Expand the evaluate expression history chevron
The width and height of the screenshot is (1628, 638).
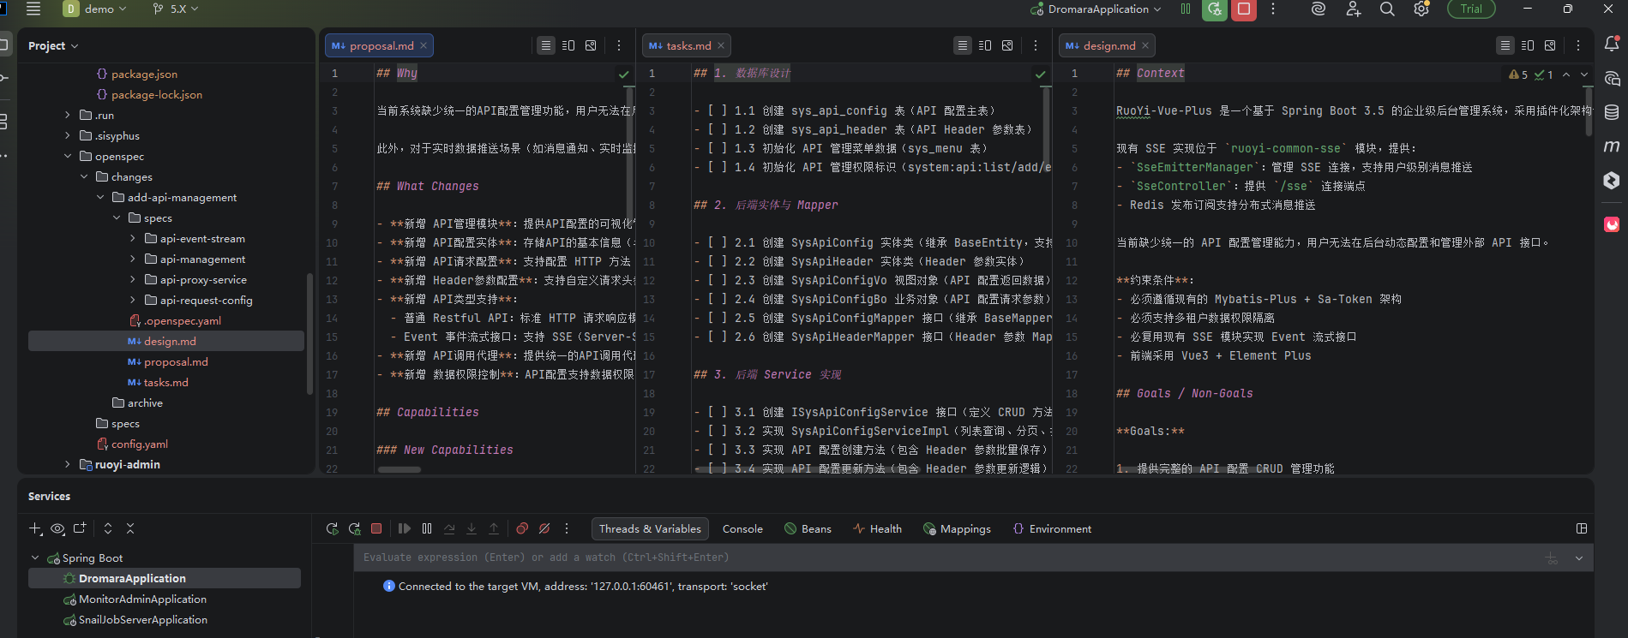pos(1579,558)
